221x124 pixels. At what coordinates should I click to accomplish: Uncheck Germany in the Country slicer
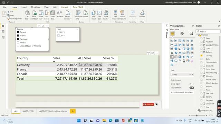click(x=18, y=39)
